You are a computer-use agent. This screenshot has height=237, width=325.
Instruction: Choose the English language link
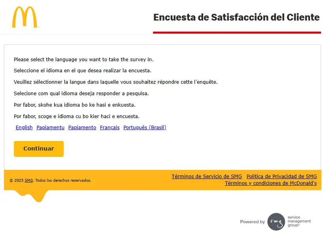24,128
